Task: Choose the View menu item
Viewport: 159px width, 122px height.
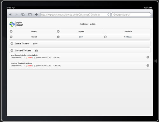Action: (79, 37)
